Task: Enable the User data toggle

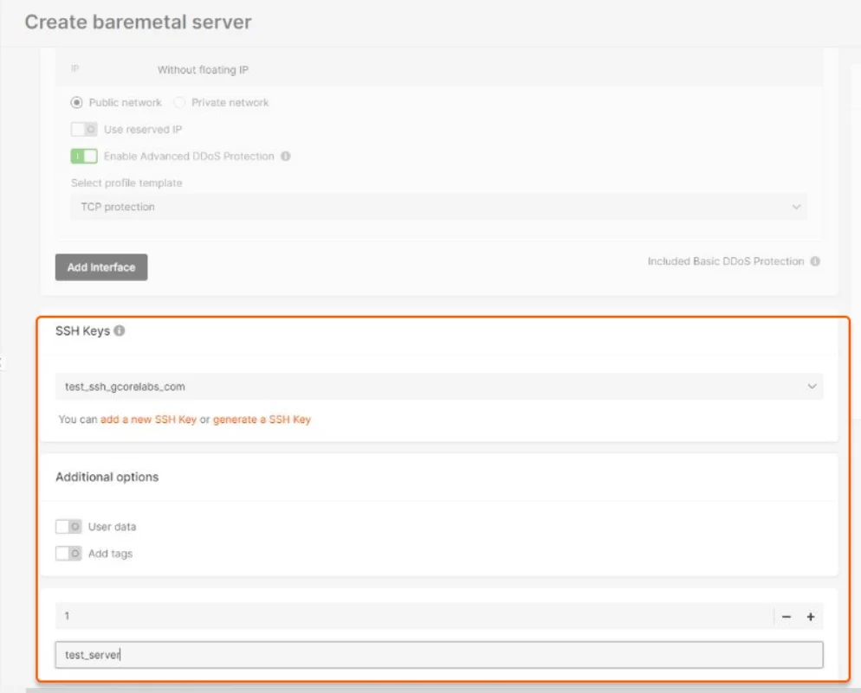Action: [68, 527]
